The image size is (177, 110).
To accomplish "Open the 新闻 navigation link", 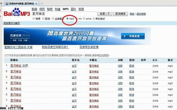I will pos(35,9).
